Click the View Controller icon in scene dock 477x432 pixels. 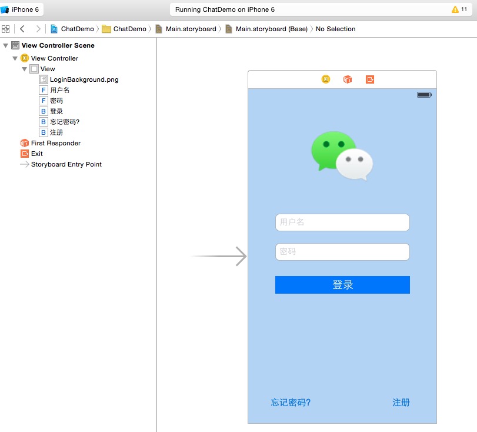[x=326, y=79]
